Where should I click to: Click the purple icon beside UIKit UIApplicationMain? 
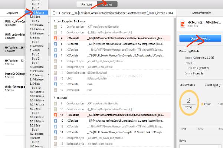[x=55, y=78]
